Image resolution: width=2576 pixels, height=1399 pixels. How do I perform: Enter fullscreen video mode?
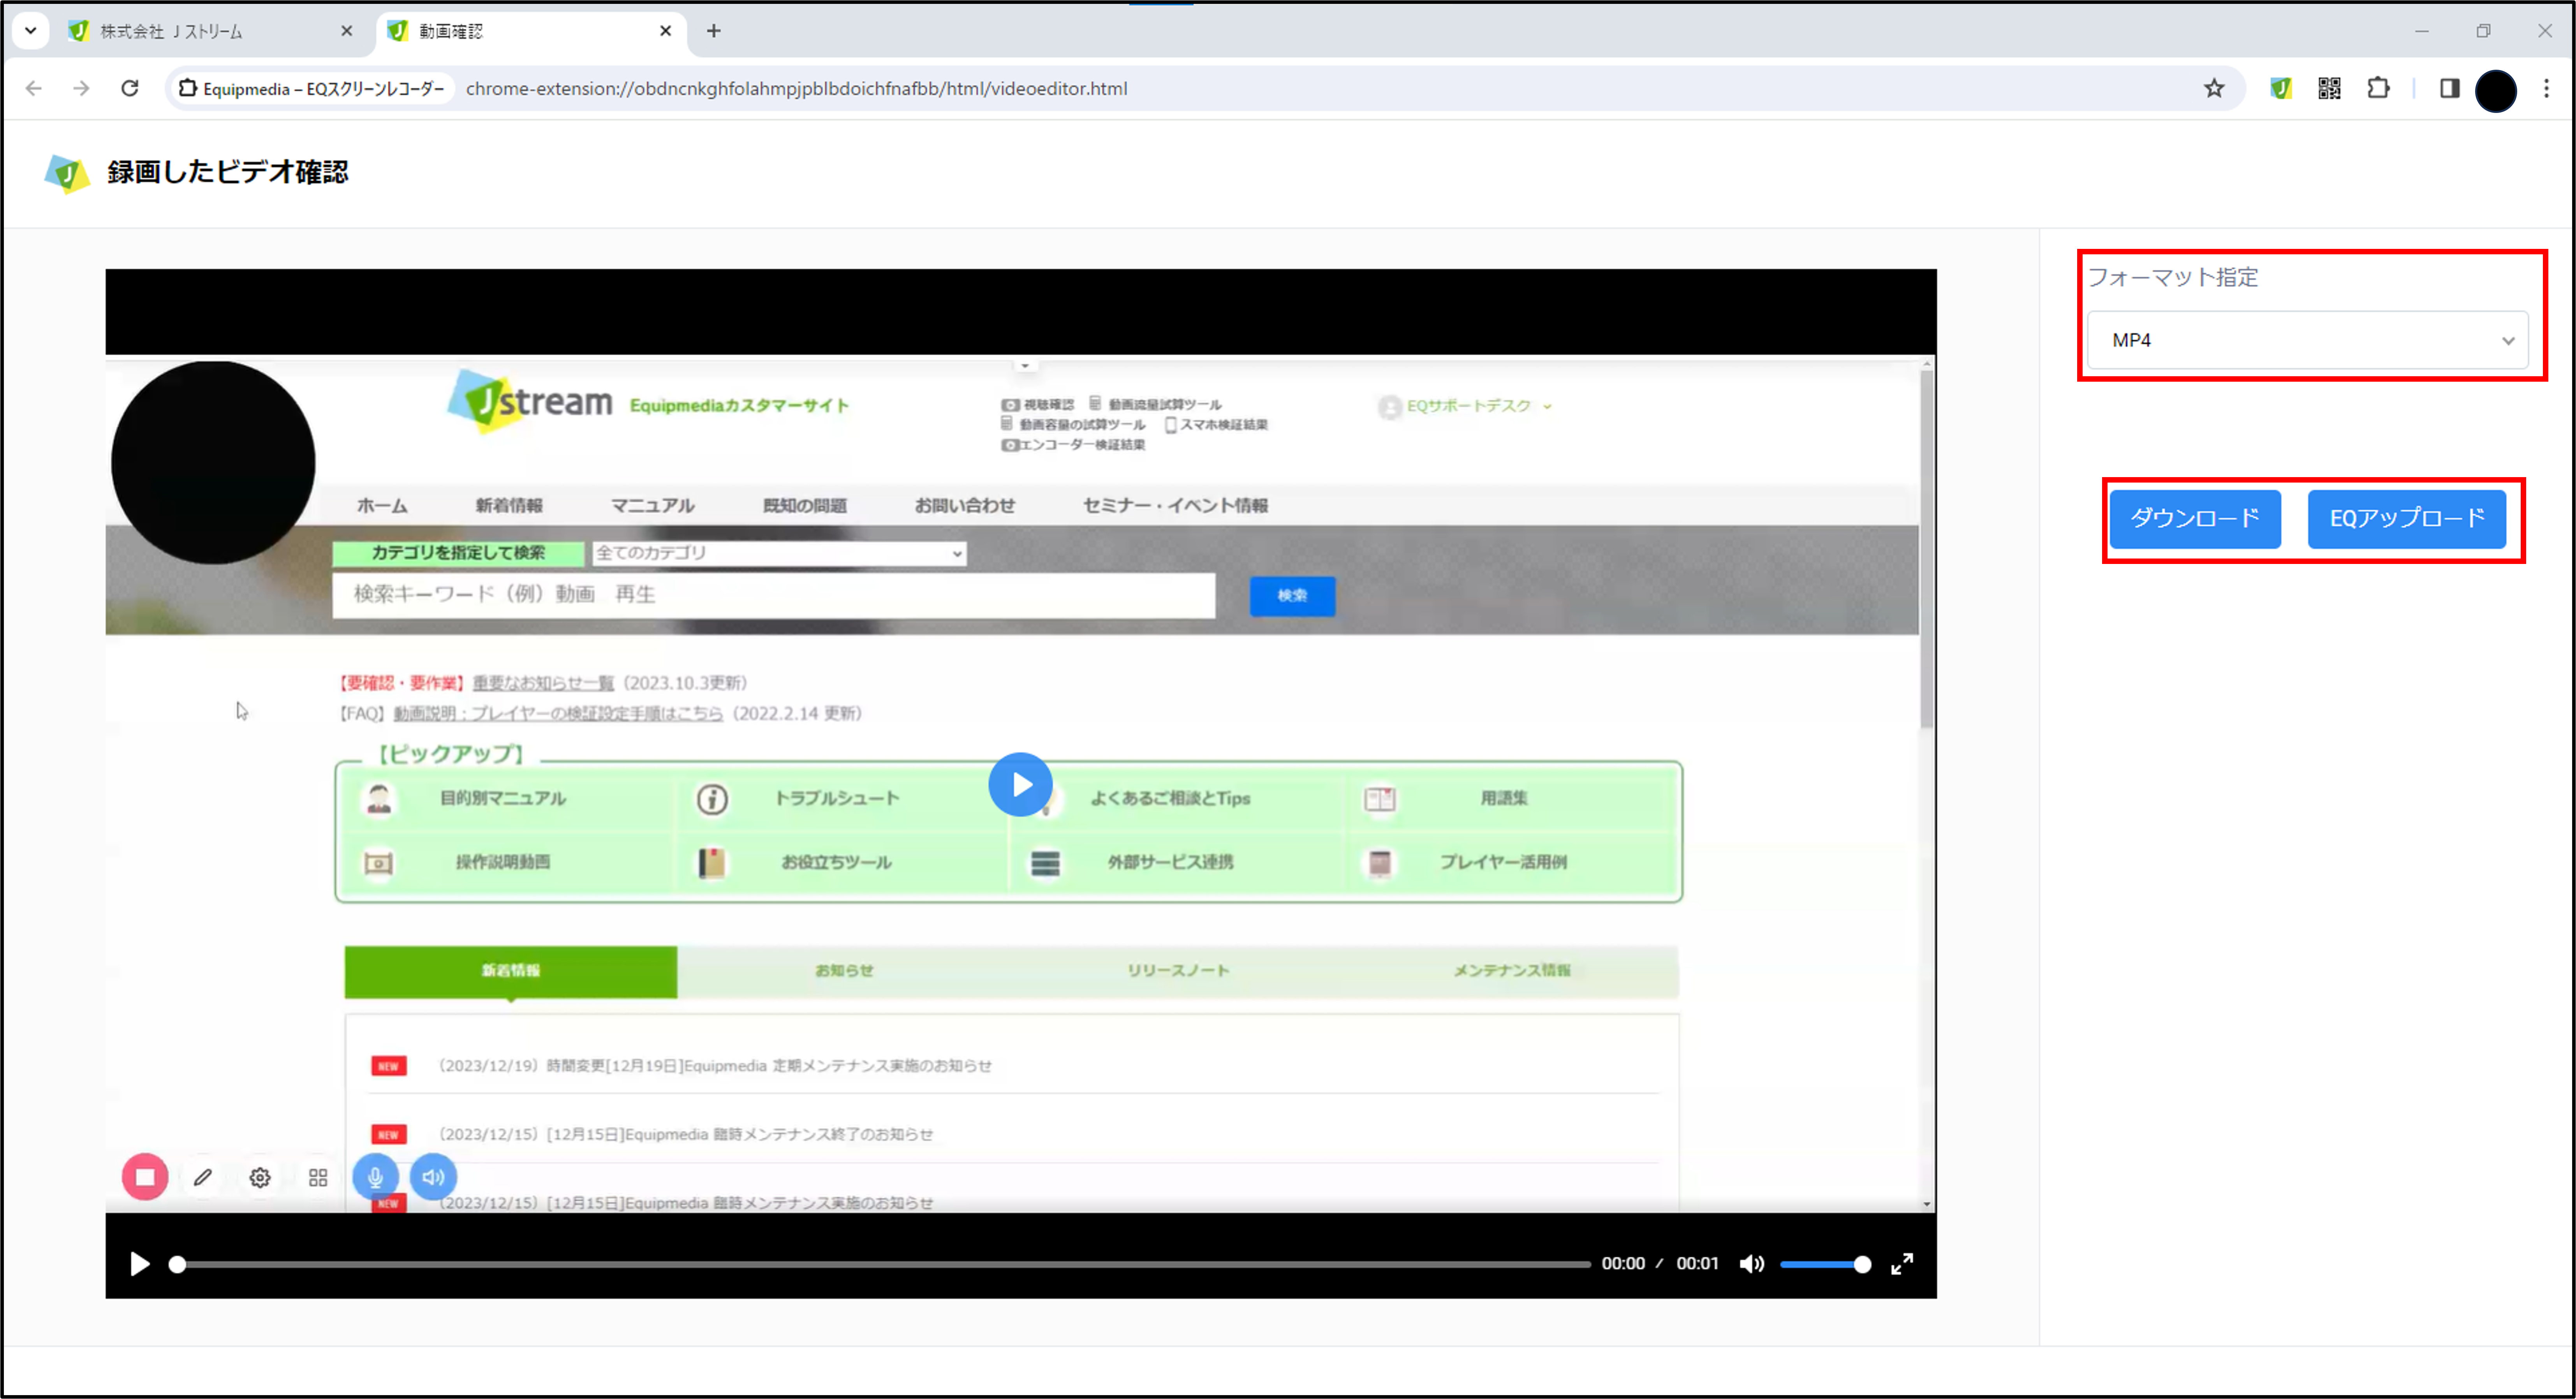tap(1902, 1264)
